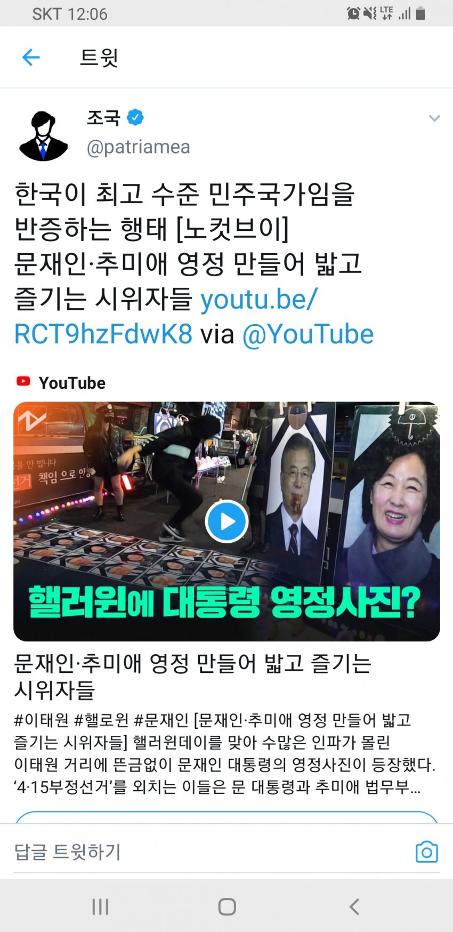This screenshot has height=932, width=453.
Task: Tap the Android home button
Action: (227, 906)
